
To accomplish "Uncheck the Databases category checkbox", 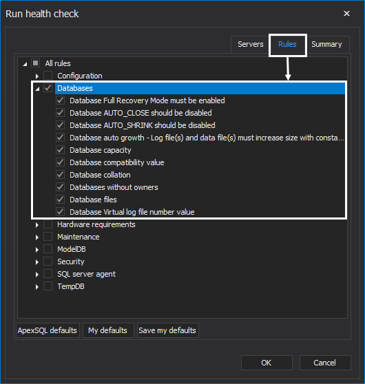I will (48, 88).
